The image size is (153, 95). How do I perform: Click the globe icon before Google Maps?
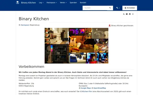point(80,88)
